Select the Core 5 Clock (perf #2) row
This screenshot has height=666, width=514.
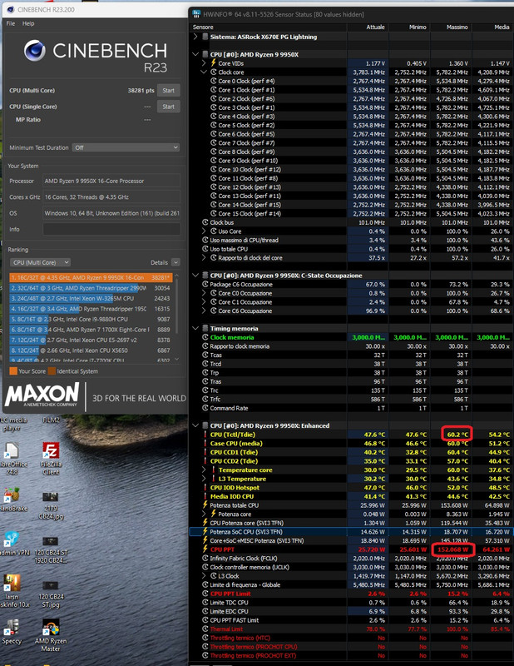pyautogui.click(x=352, y=126)
